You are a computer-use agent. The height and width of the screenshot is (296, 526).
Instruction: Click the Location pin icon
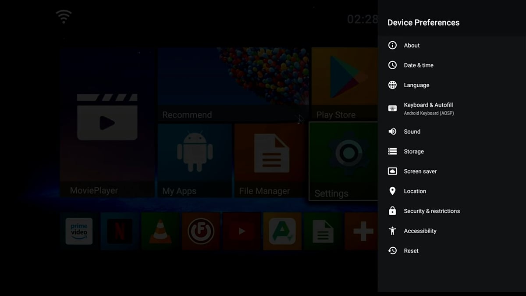click(x=393, y=191)
